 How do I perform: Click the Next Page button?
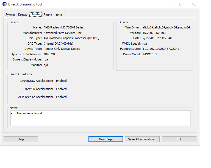pos(105,139)
